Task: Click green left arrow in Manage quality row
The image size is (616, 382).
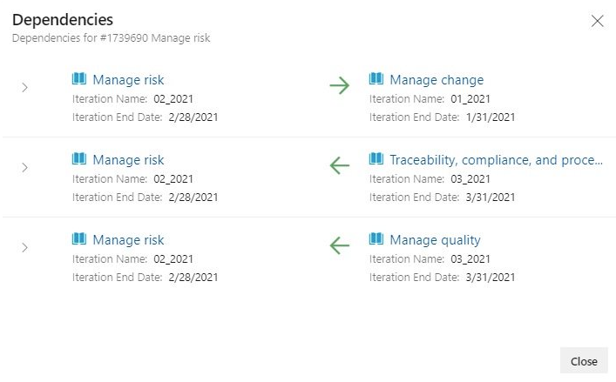Action: pyautogui.click(x=340, y=245)
